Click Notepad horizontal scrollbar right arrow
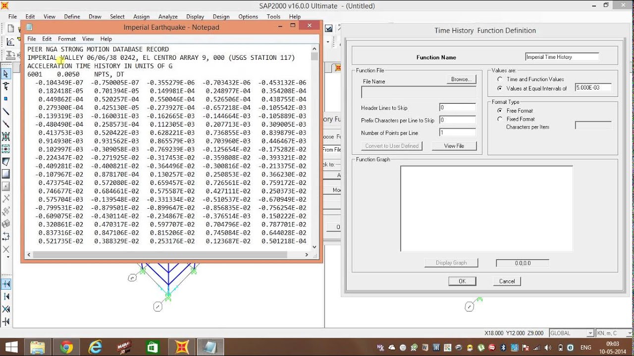Image resolution: width=634 pixels, height=356 pixels. tap(307, 255)
